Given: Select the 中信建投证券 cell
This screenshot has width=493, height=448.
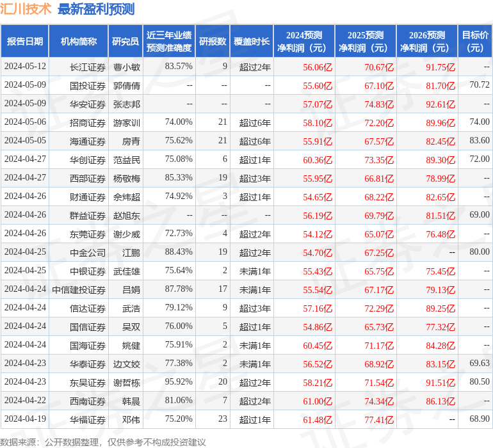Looking at the screenshot, I should point(79,290).
